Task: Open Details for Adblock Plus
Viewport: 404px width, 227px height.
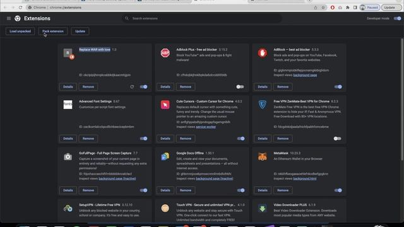Action: (x=165, y=87)
